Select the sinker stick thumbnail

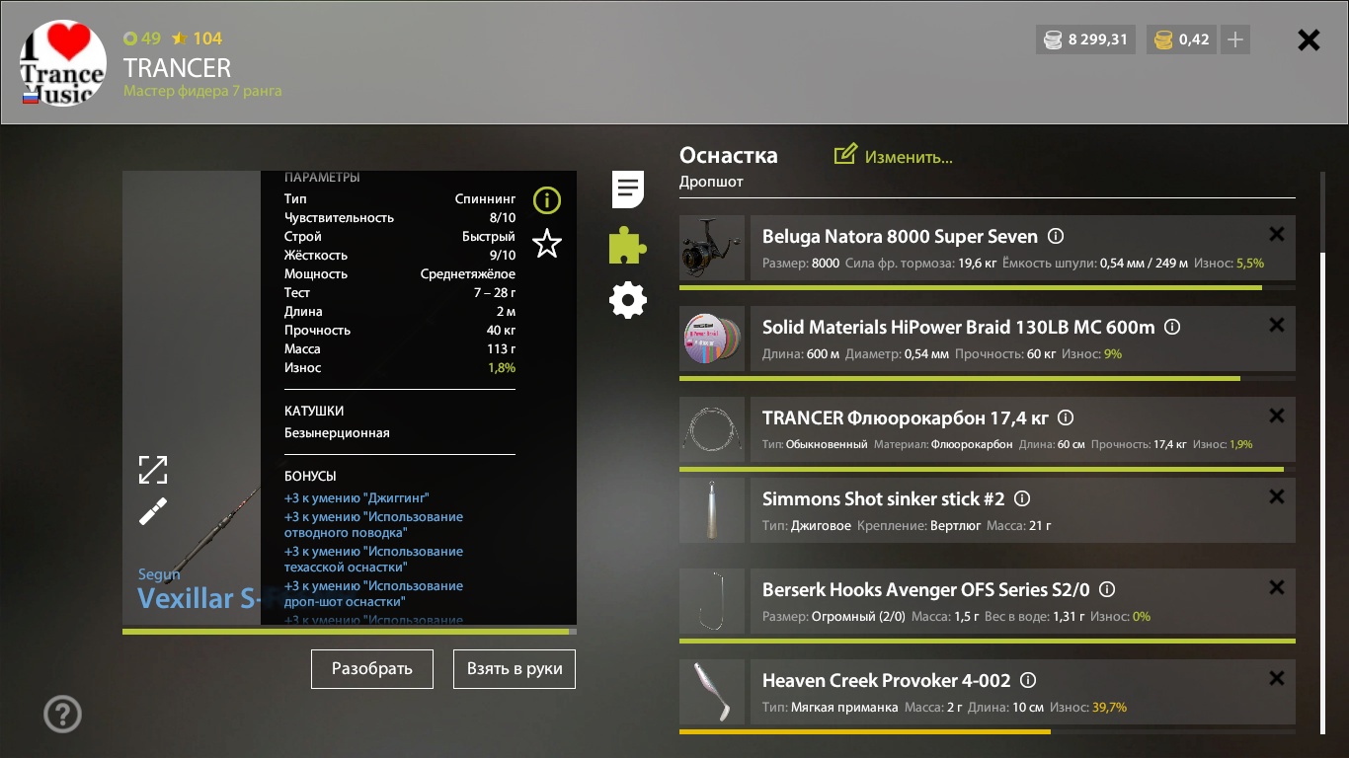tap(712, 510)
